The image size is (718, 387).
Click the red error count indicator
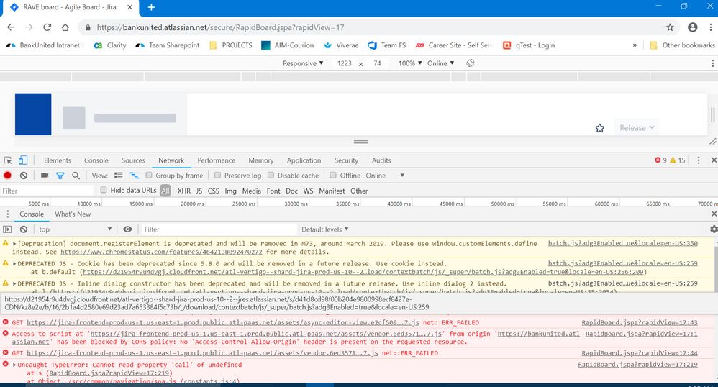[660, 160]
